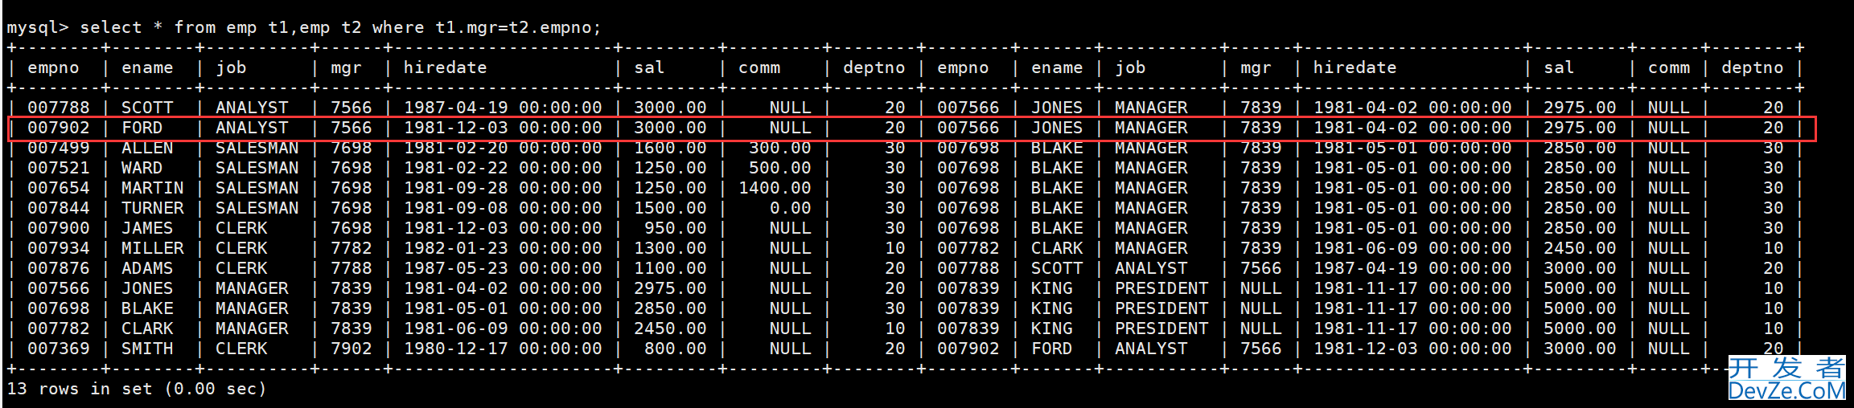This screenshot has width=1854, height=408.
Task: Click the mysql> prompt
Action: click(x=38, y=27)
